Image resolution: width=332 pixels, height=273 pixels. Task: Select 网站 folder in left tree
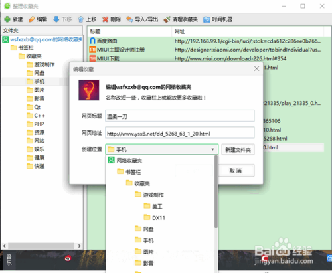pyautogui.click(x=36, y=141)
